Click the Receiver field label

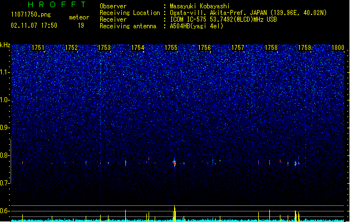(113, 19)
